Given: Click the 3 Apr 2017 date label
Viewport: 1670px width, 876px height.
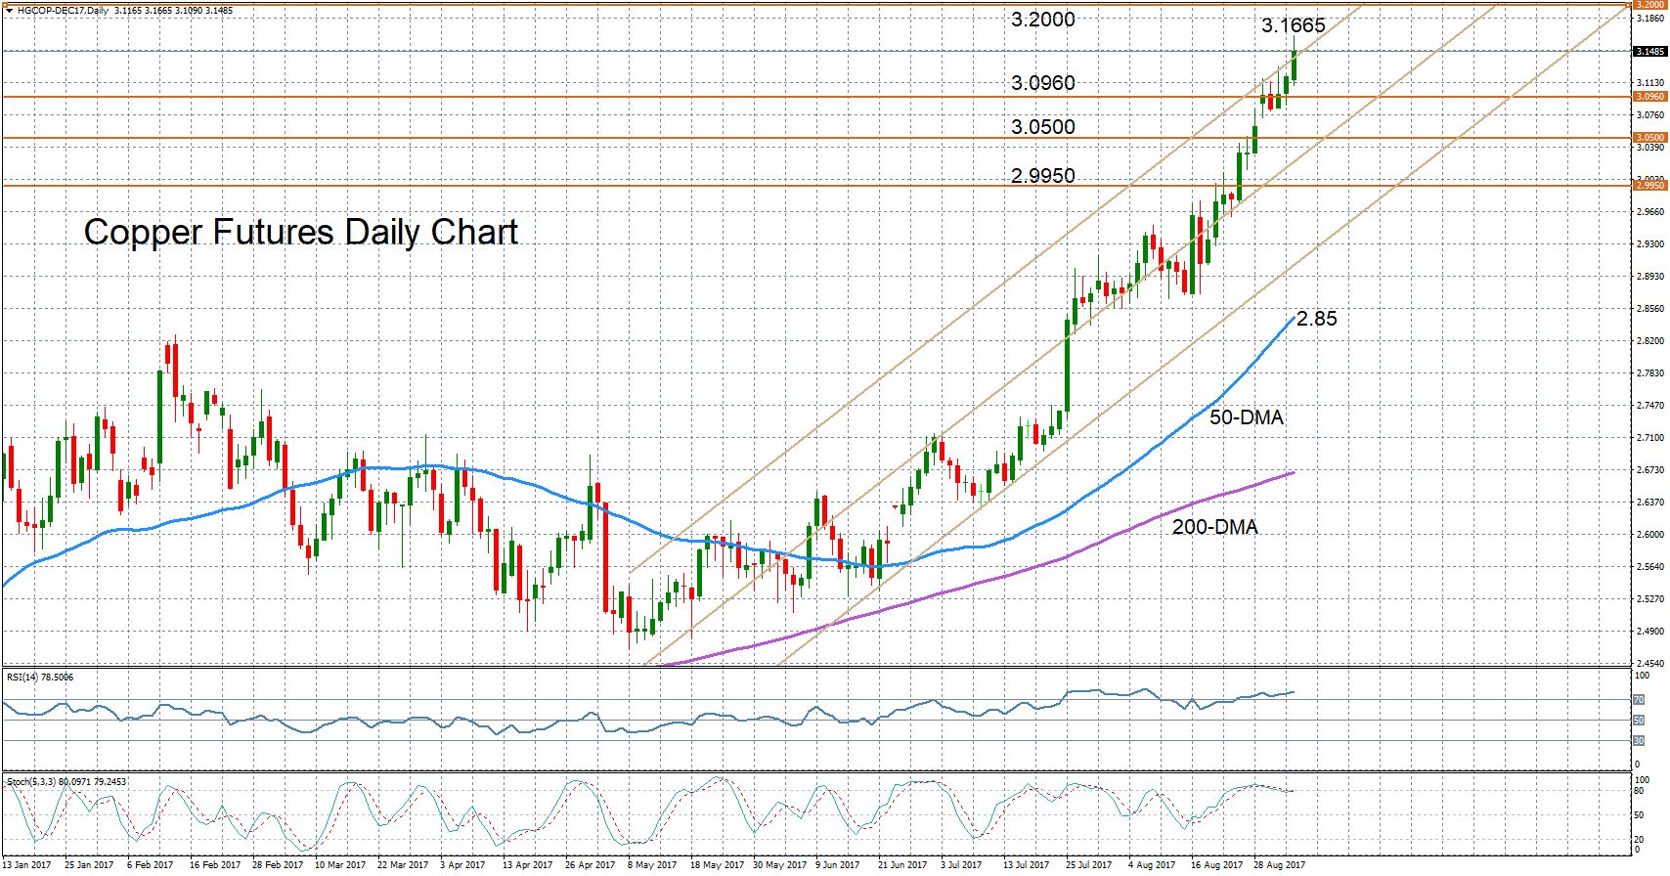Looking at the screenshot, I should tap(461, 864).
